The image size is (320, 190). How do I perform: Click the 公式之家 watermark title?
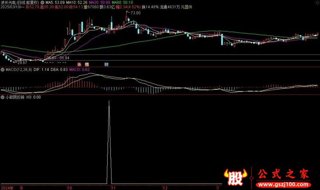[x=284, y=174]
